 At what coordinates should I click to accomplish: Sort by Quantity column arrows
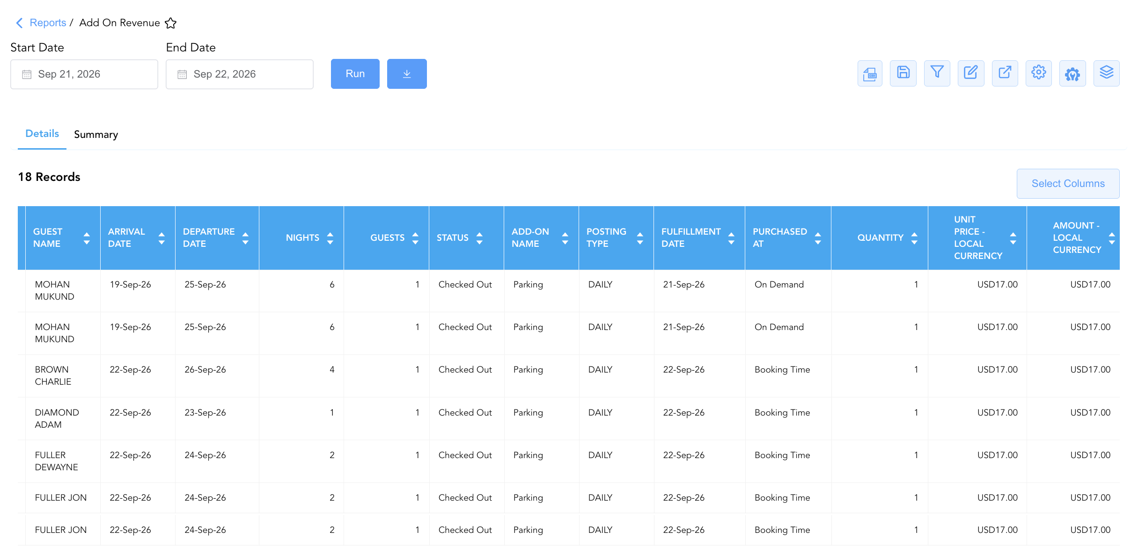pyautogui.click(x=914, y=238)
